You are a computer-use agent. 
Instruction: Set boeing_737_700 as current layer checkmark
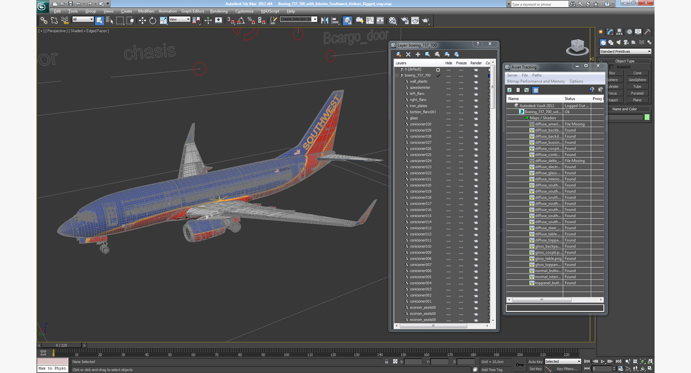(x=438, y=76)
